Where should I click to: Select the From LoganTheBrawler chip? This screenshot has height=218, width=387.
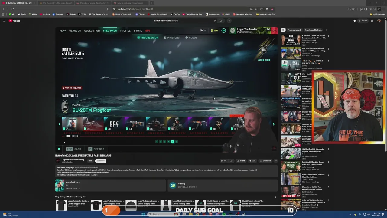(314, 30)
